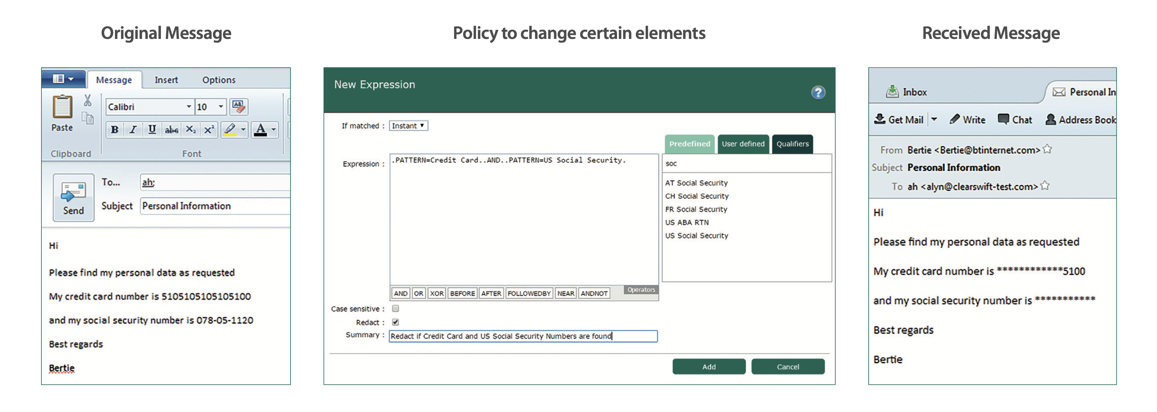Click the Send envelope icon

[73, 192]
